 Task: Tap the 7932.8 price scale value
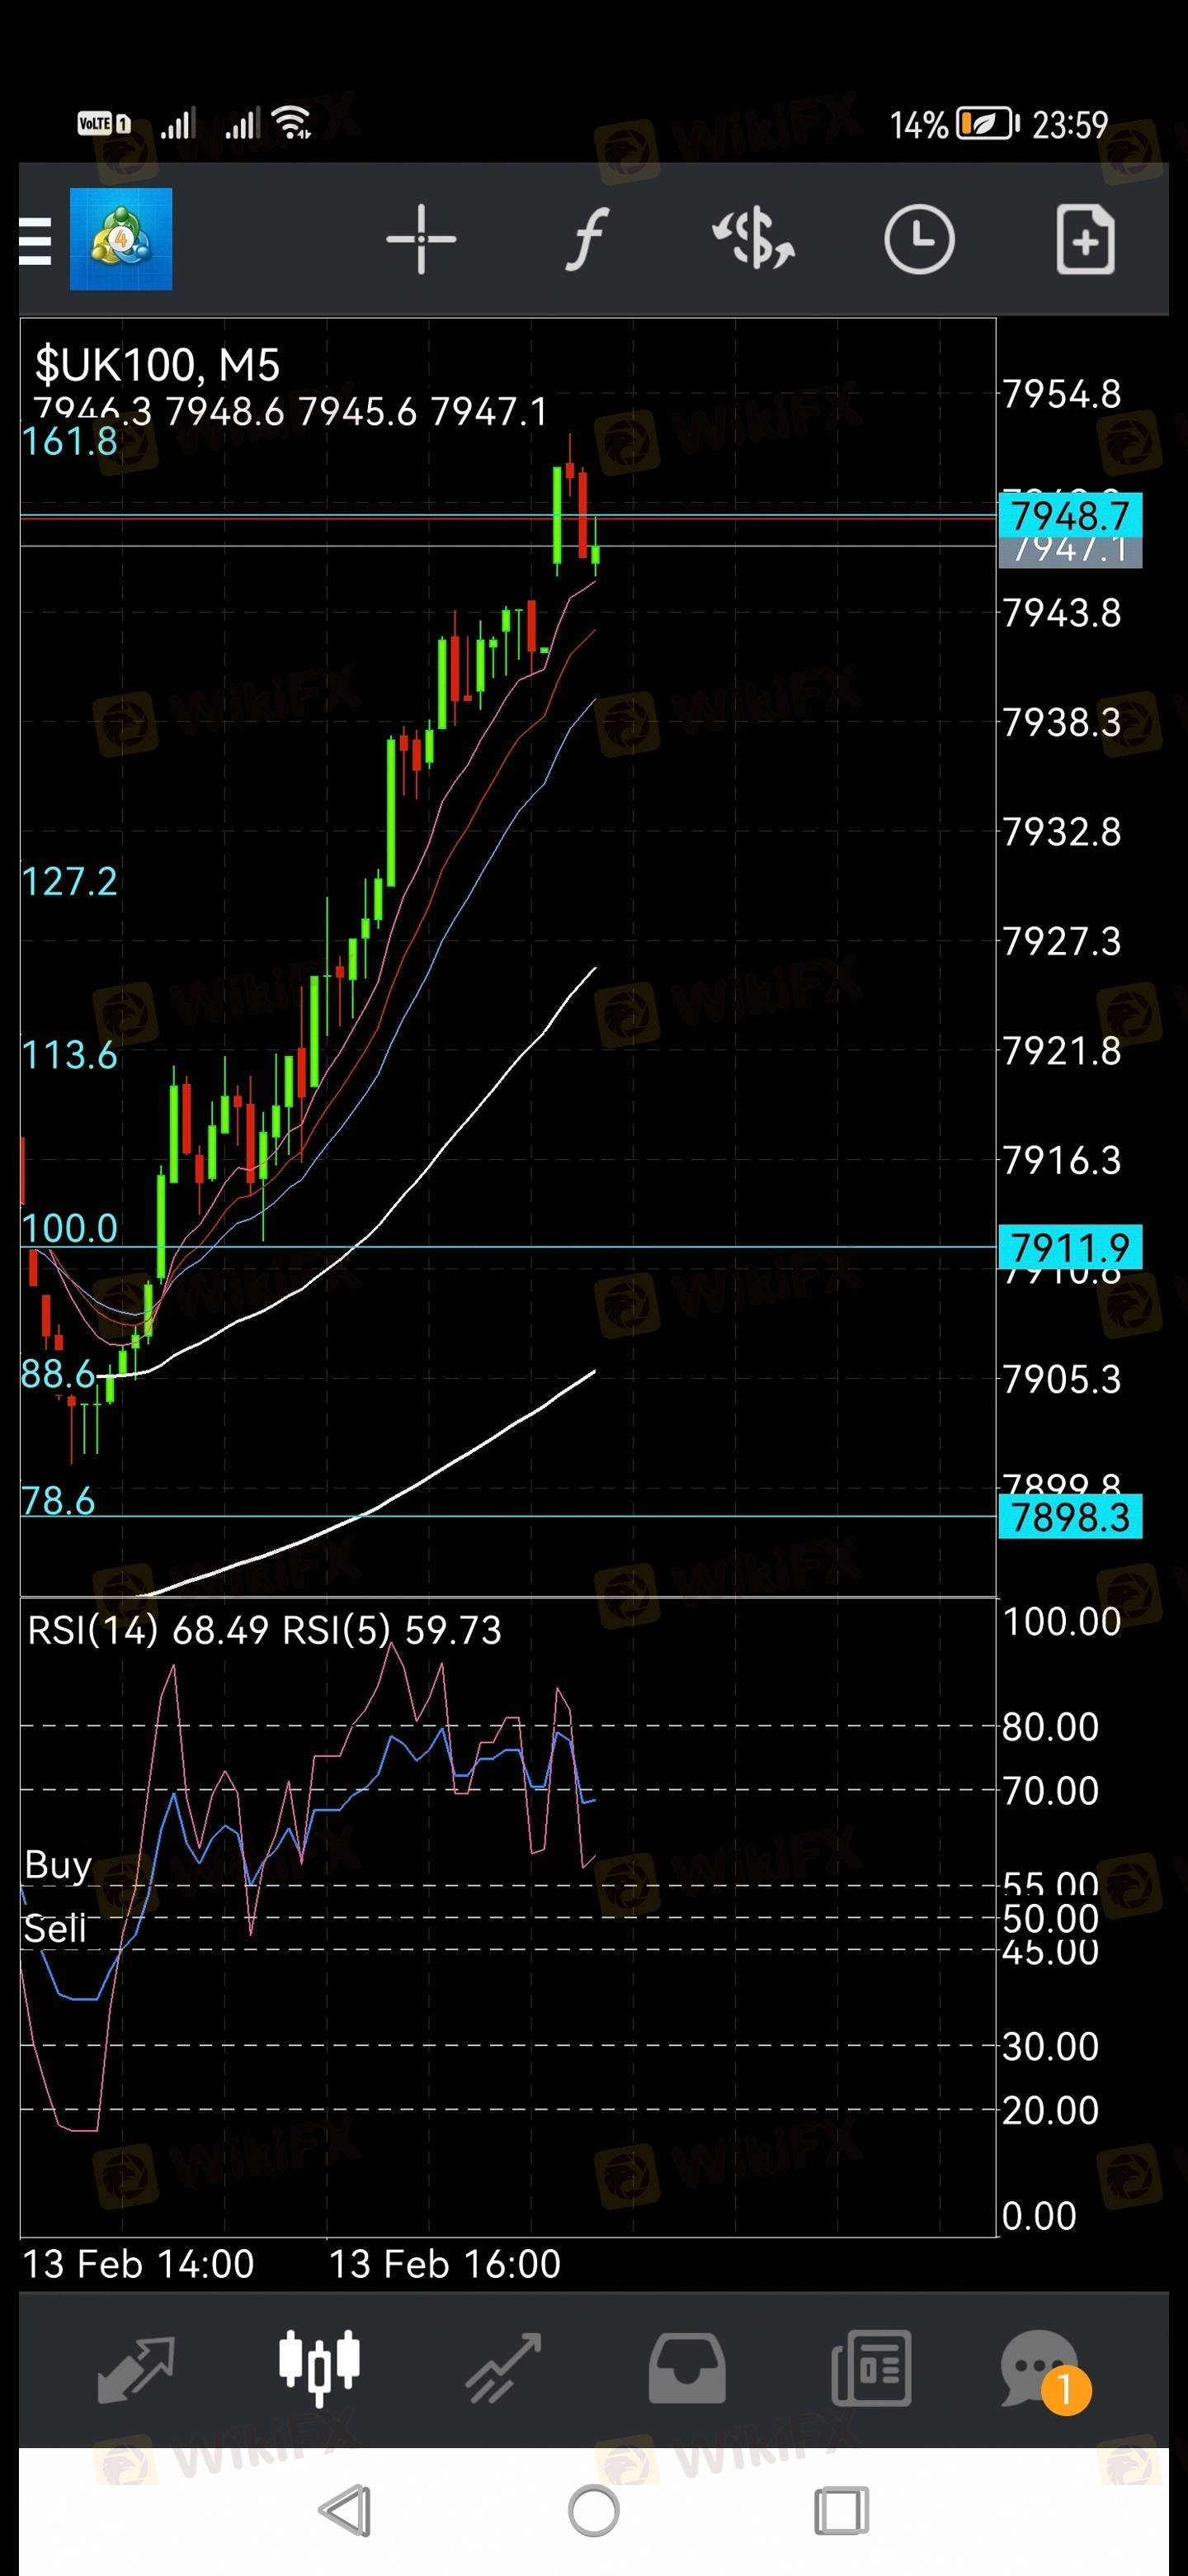tap(1061, 832)
